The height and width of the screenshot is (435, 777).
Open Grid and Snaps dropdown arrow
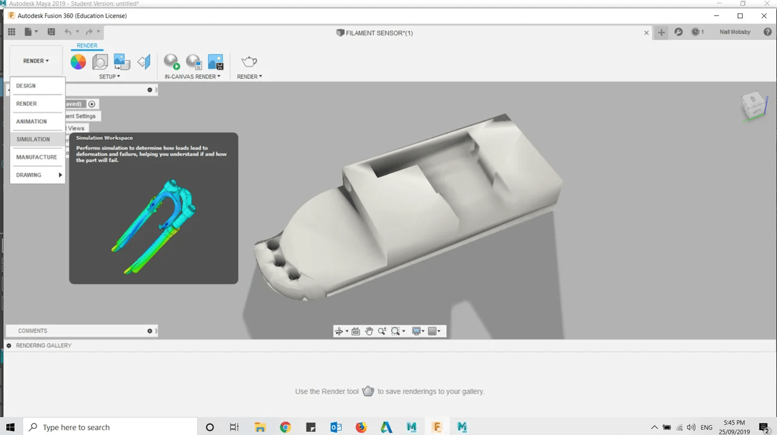[x=440, y=332]
